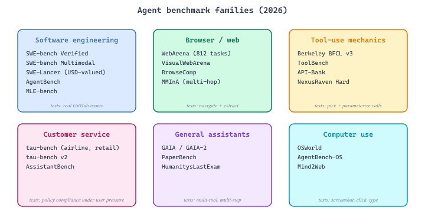Click 'HumanitysLastExam' entry

pyautogui.click(x=191, y=167)
